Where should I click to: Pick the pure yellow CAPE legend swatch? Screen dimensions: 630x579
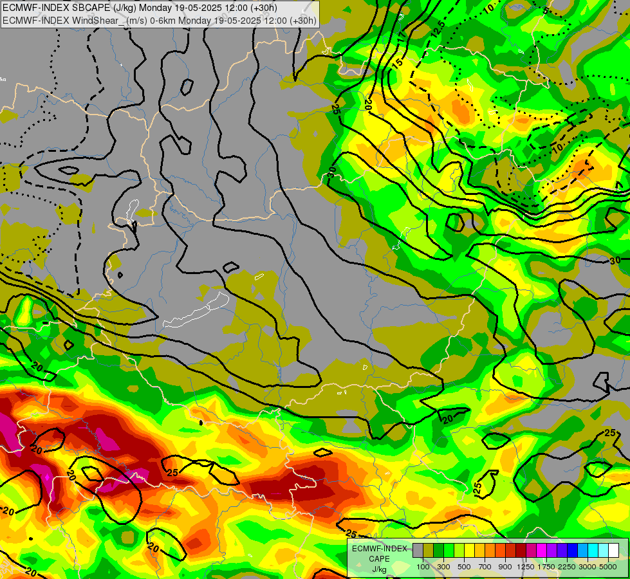pyautogui.click(x=469, y=550)
